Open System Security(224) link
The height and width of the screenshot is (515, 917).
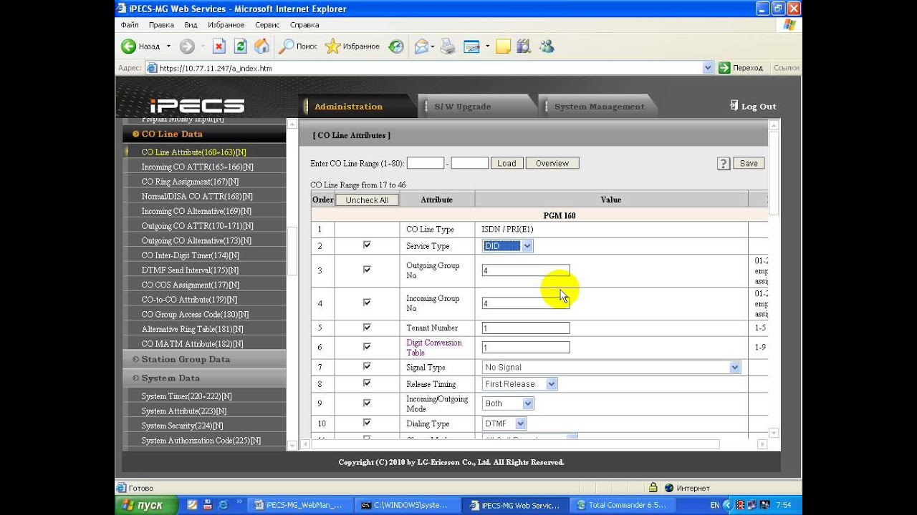182,426
